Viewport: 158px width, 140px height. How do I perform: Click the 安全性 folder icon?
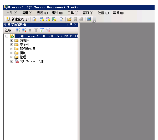16,44
